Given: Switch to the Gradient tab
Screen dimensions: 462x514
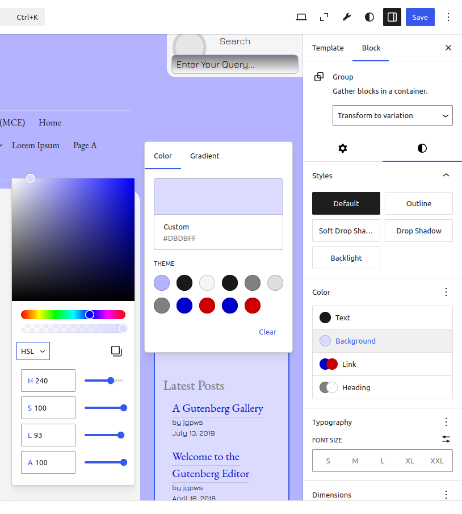Looking at the screenshot, I should [205, 156].
